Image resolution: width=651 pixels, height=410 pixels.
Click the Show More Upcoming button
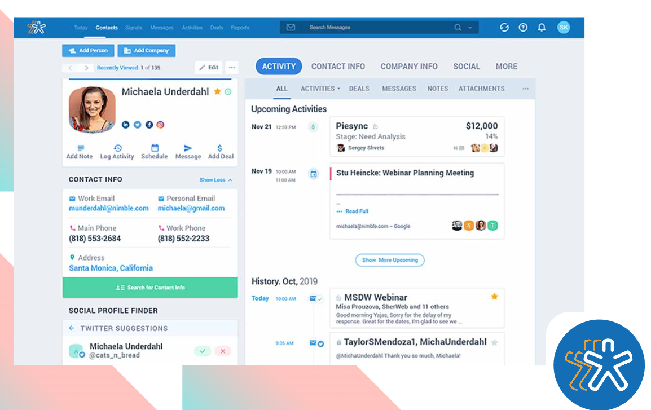click(389, 260)
